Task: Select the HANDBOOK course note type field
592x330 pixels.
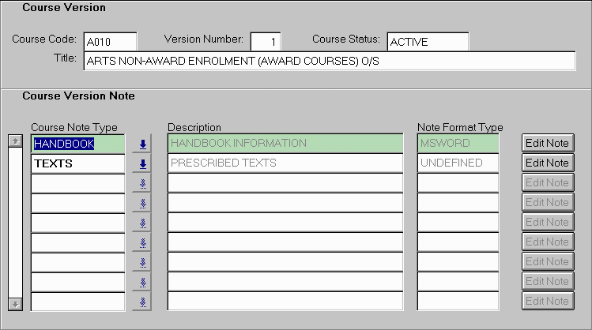Action: point(77,144)
